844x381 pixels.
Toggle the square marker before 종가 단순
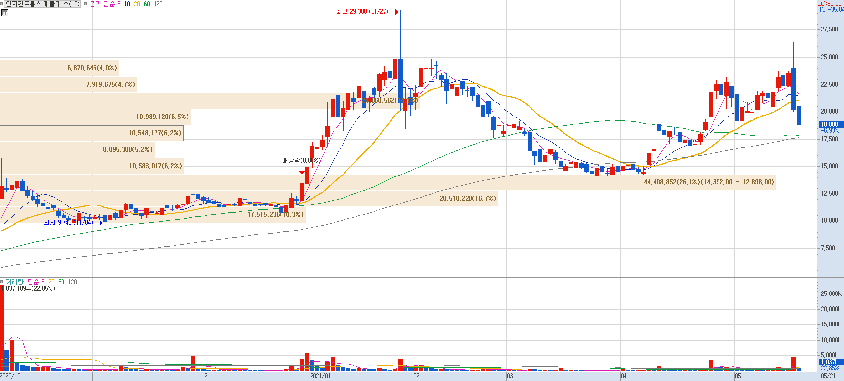(x=85, y=4)
